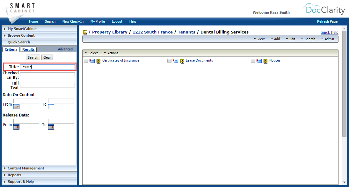Viewport: 349px width, 187px height.
Task: Click the folder icon at the breadcrumb start
Action: [85, 32]
